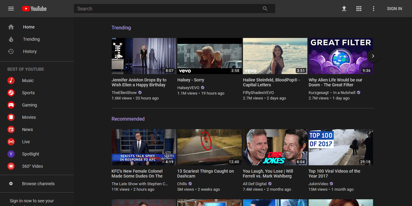
Task: Open the JukinVideo channel link
Action: click(x=318, y=184)
